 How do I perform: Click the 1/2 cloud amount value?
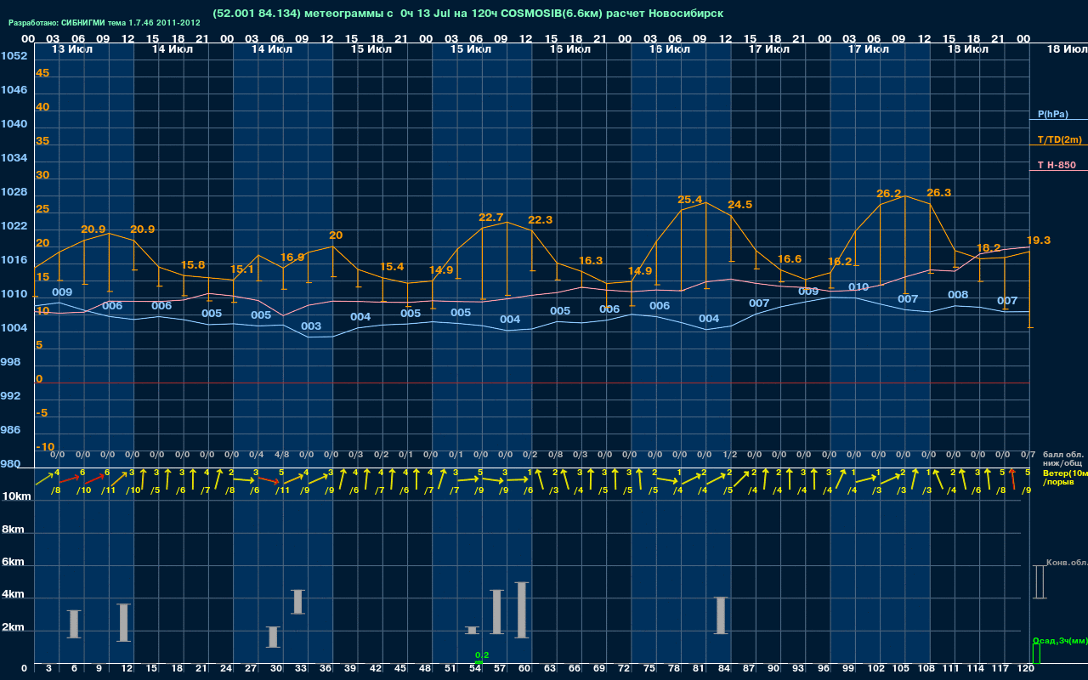point(729,455)
